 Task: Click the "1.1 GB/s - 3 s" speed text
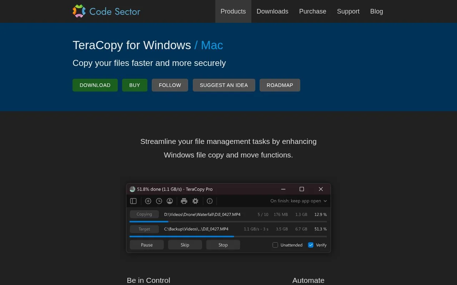coord(256,229)
